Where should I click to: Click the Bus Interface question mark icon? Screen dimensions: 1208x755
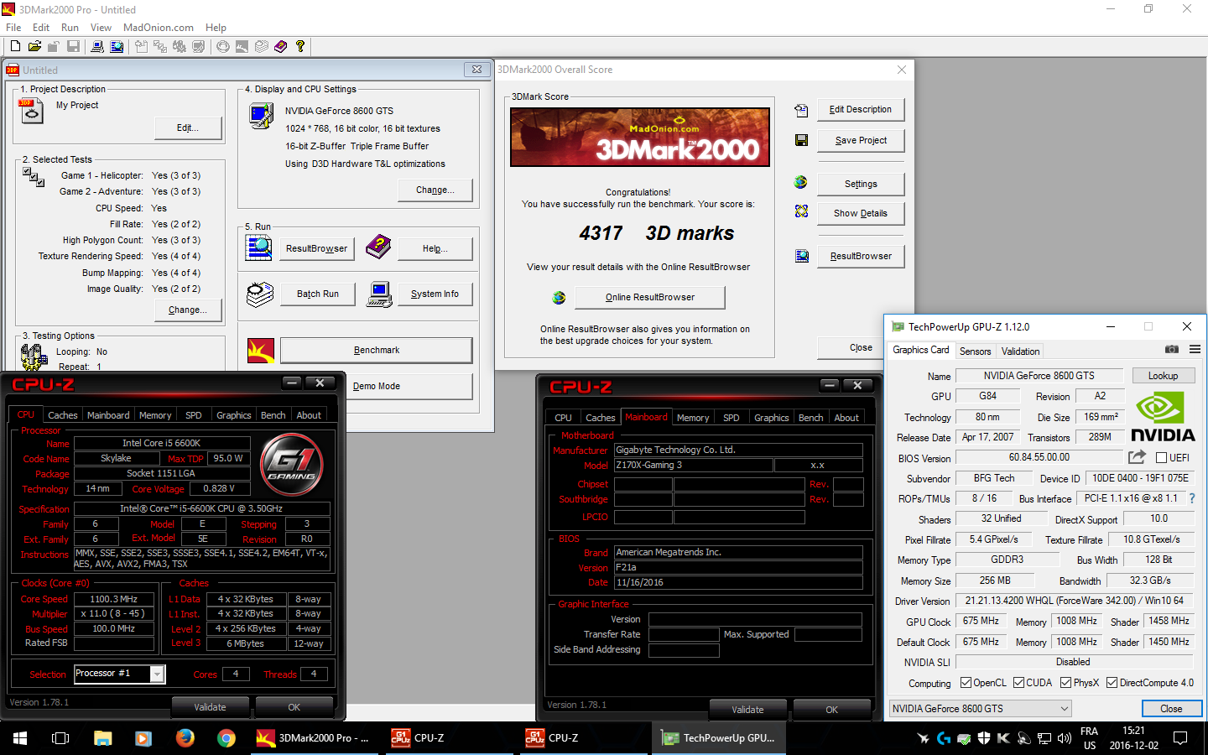(x=1192, y=498)
